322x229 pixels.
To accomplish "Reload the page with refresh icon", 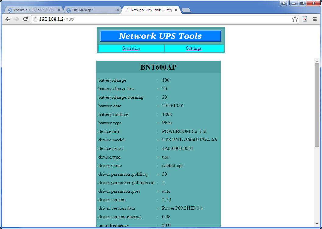I will pos(26,19).
